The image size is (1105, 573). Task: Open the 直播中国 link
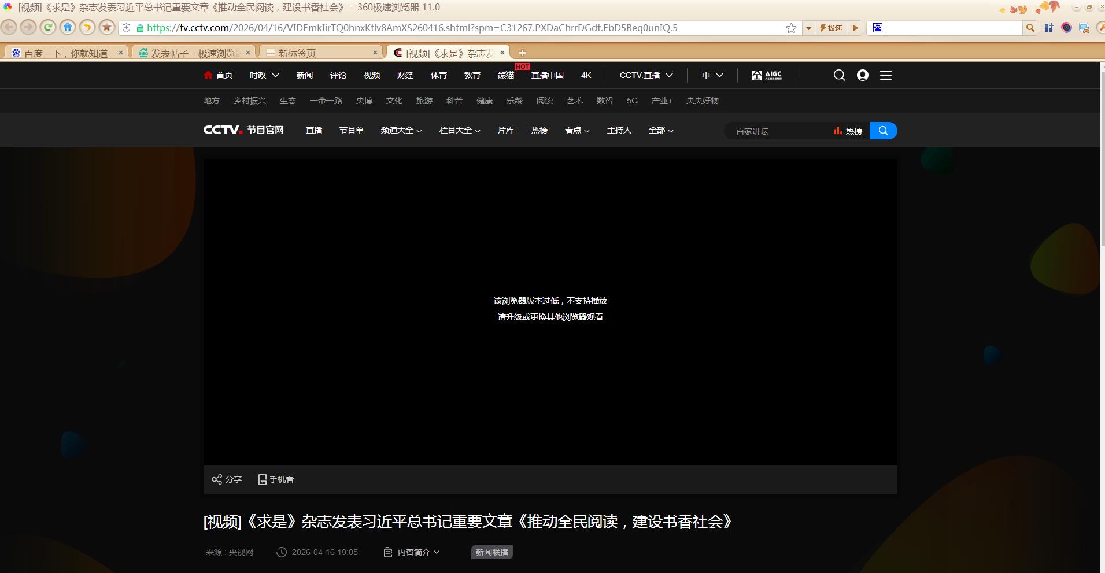(548, 75)
